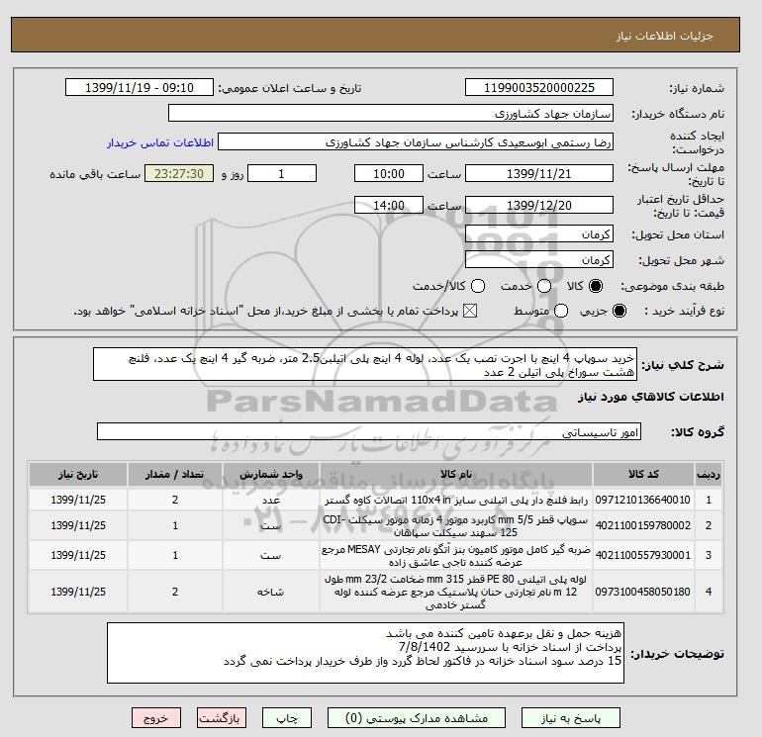Screen dimensions: 762x737
Task: Click the validity hour 14:00 field
Action: (x=388, y=205)
